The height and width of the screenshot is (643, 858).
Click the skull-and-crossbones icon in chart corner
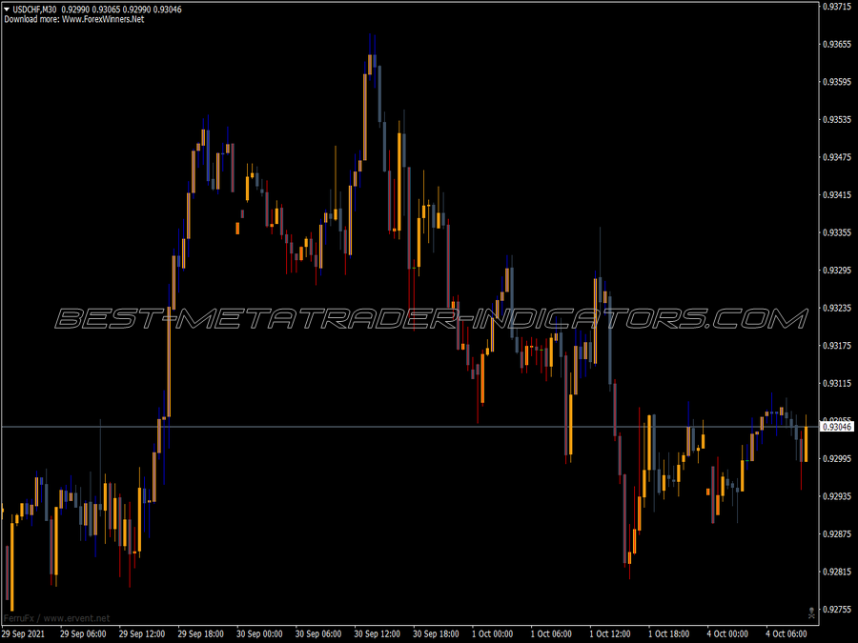(x=811, y=613)
